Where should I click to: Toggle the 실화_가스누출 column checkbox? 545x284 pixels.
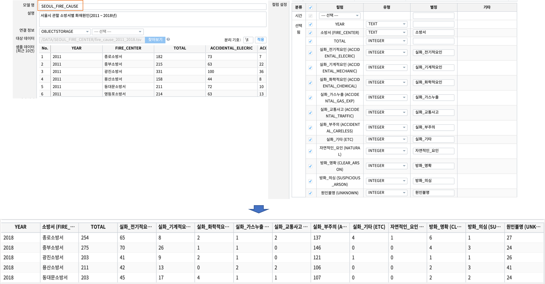pos(310,98)
